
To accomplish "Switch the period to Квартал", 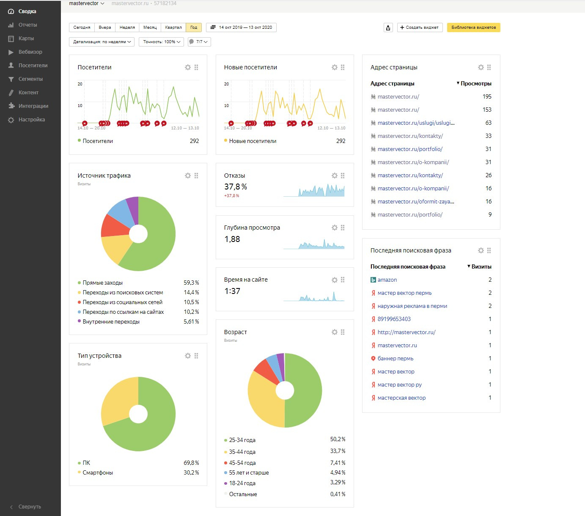I will click(x=173, y=27).
